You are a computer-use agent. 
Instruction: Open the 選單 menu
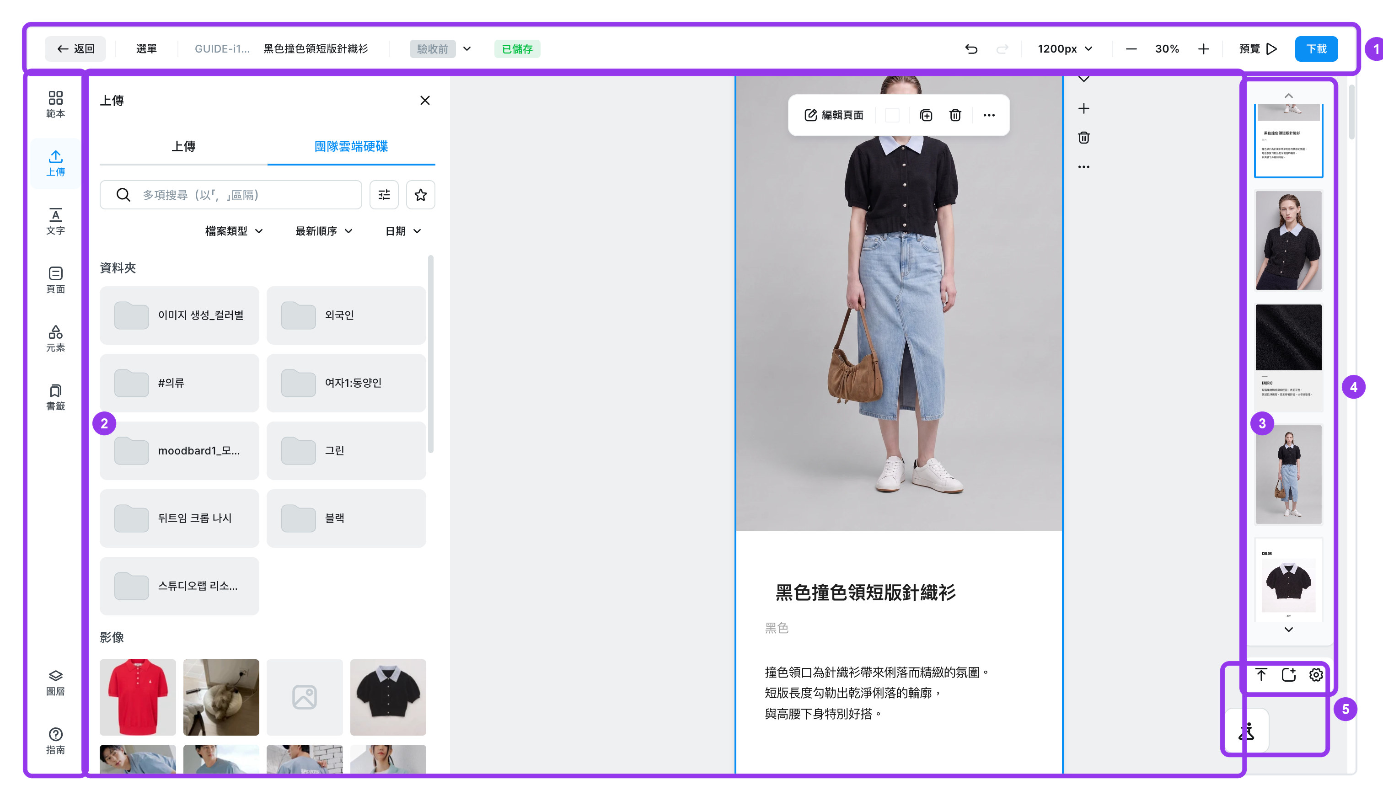click(146, 49)
